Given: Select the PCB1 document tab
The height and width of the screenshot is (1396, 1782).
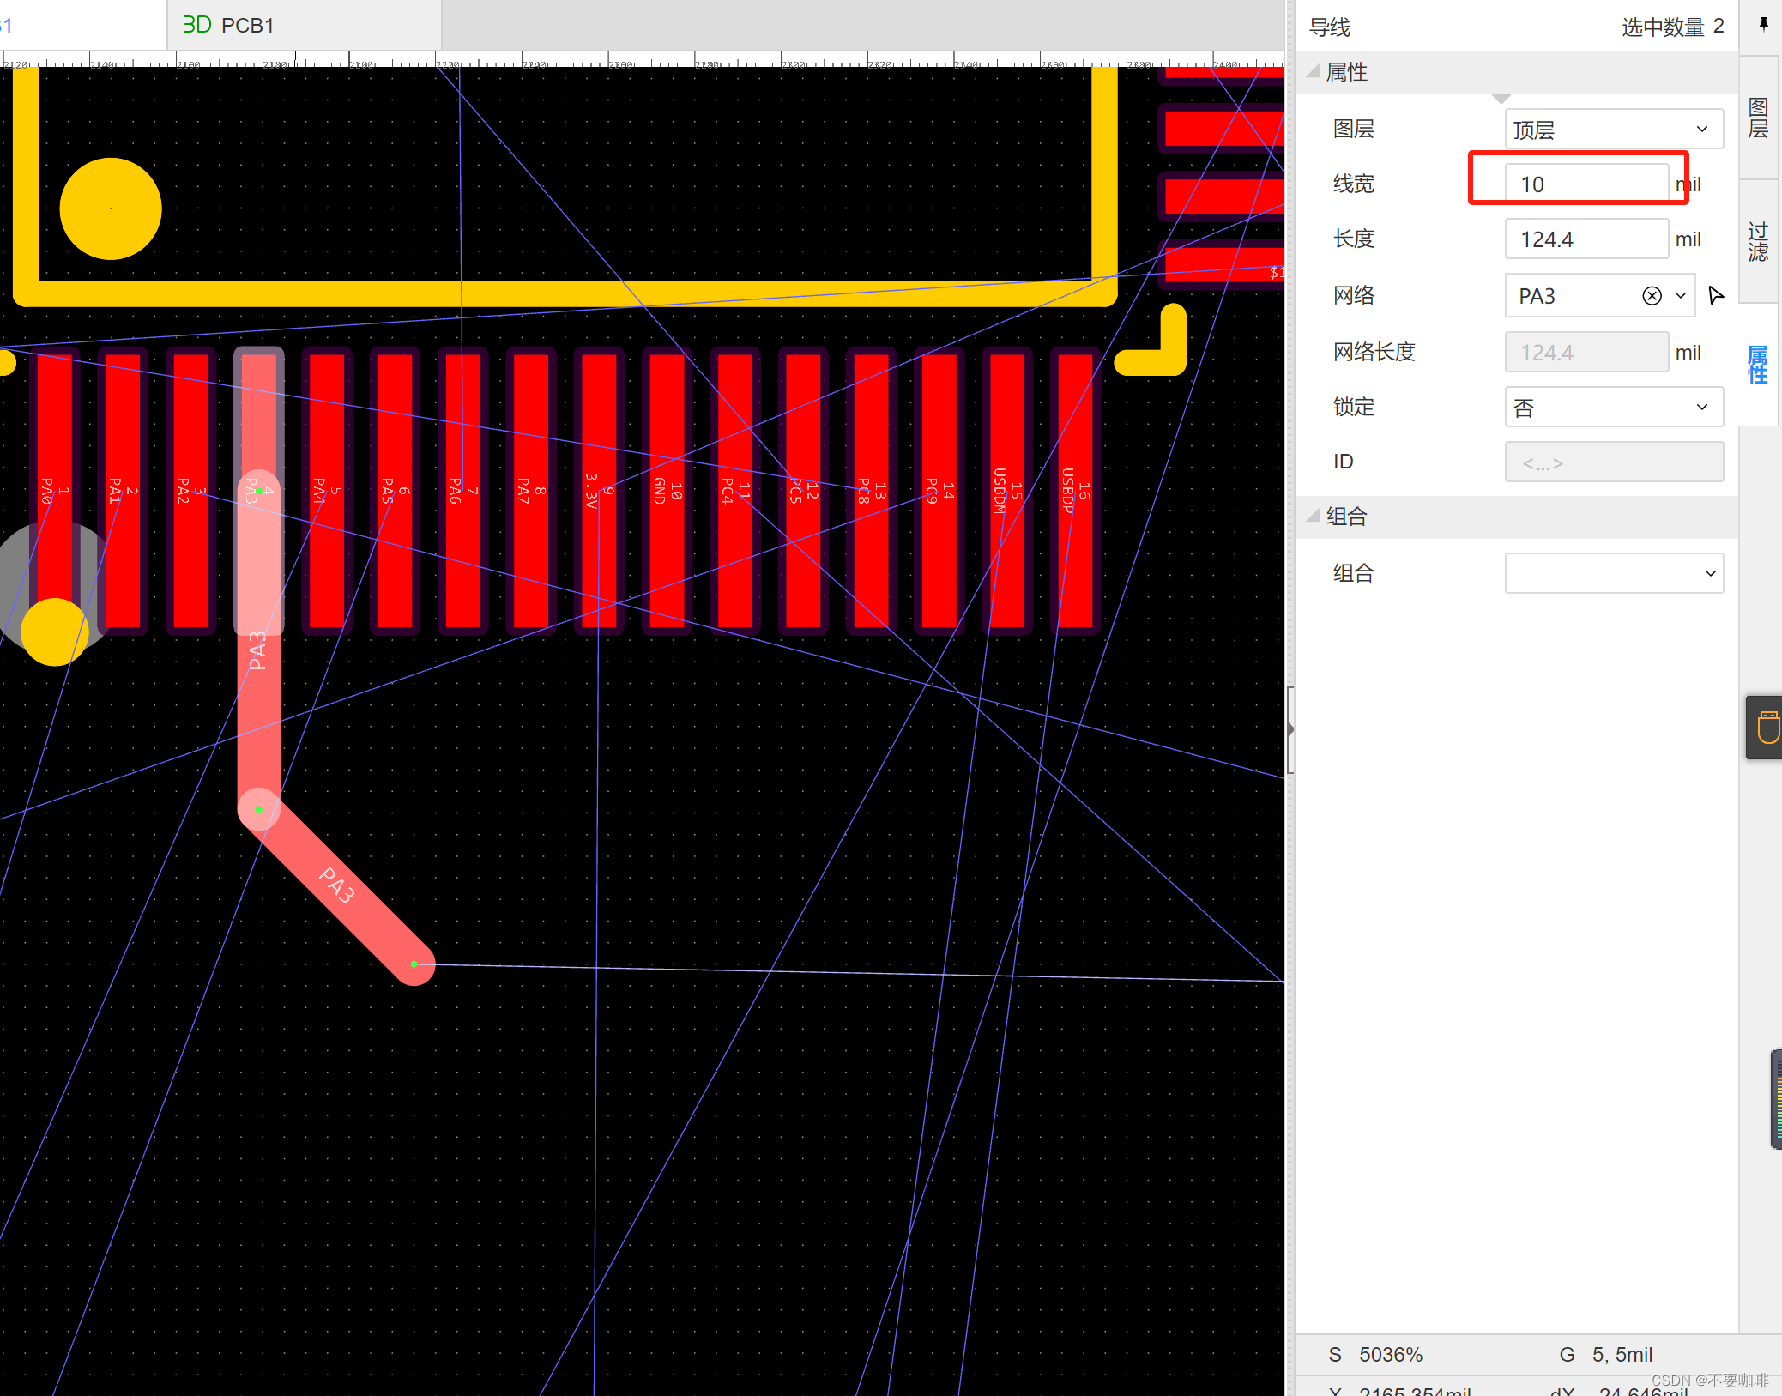Looking at the screenshot, I should click(x=247, y=25).
